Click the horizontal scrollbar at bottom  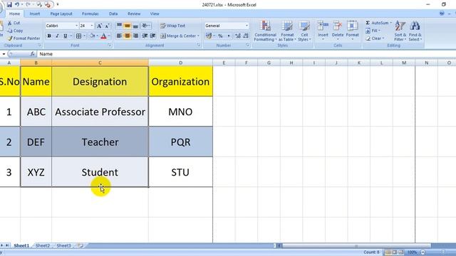[x=356, y=245]
